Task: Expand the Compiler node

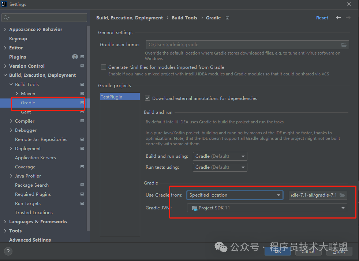Action: tap(11, 121)
